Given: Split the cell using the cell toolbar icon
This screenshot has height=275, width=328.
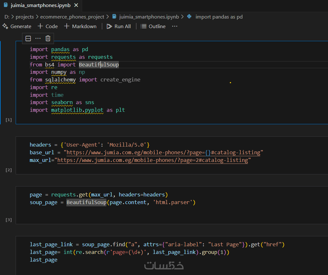Looking at the screenshot, I should point(28,38).
